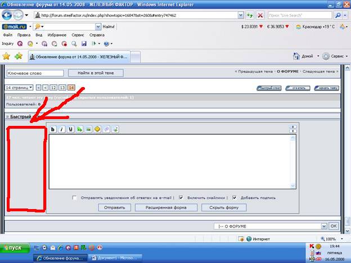Viewport: 351px width, 263px height.
Task: Insert a smiley using the emoticon icon
Action: coord(97,129)
